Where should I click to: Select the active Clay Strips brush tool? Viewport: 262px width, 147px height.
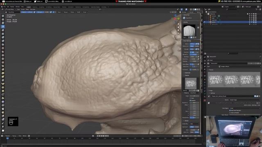click(3, 27)
